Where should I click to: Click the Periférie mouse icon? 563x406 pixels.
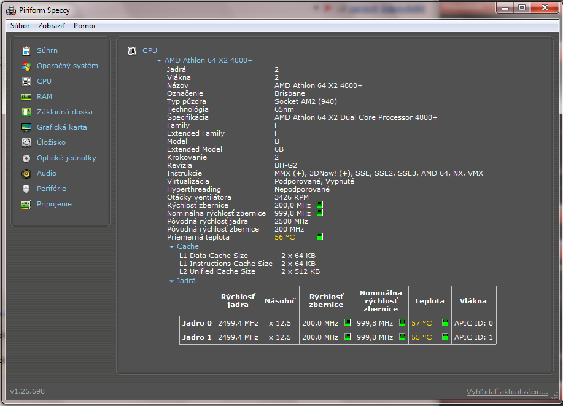(x=26, y=189)
